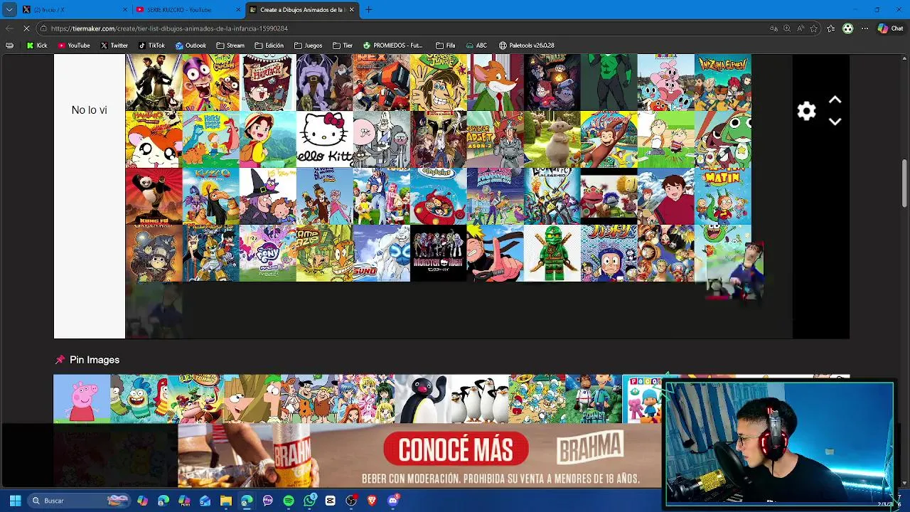
Task: Select the Peppa Pig pinned image
Action: 82,399
